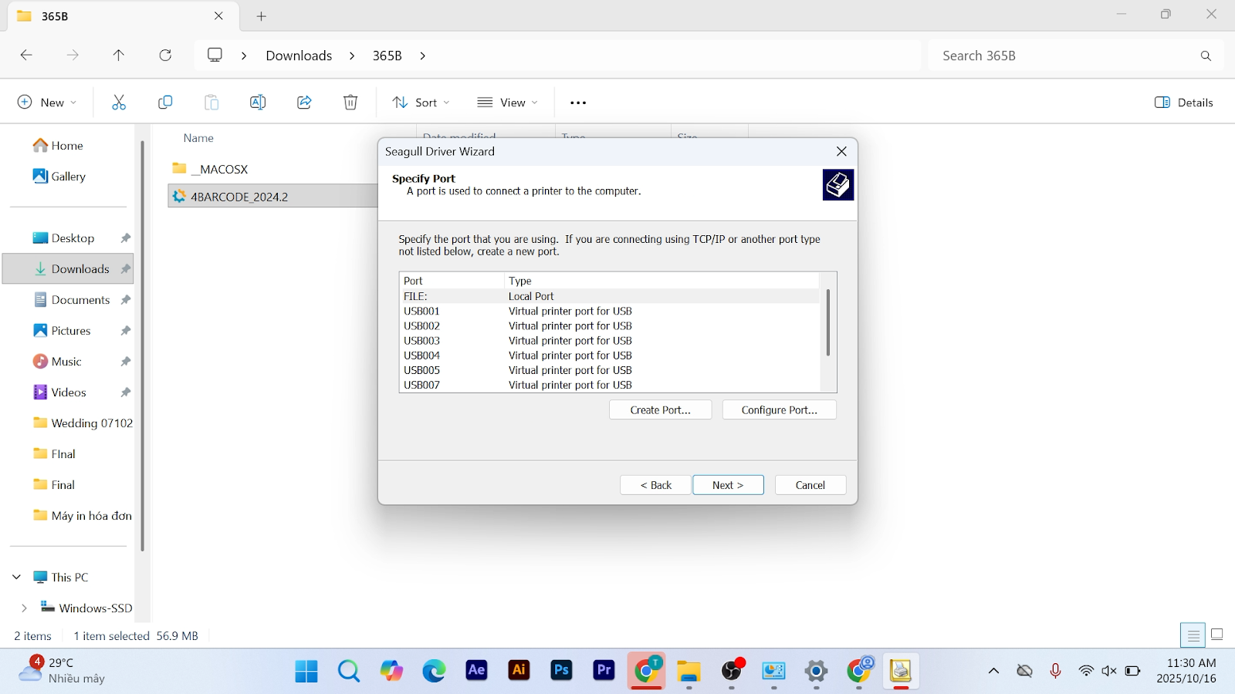
Task: Launch Adobe After Effects from the taskbar
Action: click(476, 671)
